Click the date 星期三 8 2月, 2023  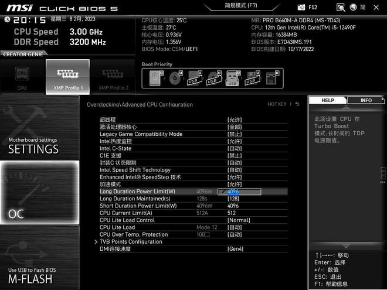click(73, 19)
